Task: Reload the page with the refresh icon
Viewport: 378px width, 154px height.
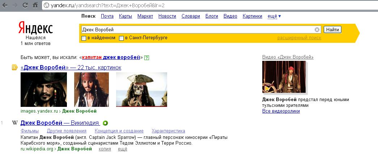Action: (x=25, y=5)
